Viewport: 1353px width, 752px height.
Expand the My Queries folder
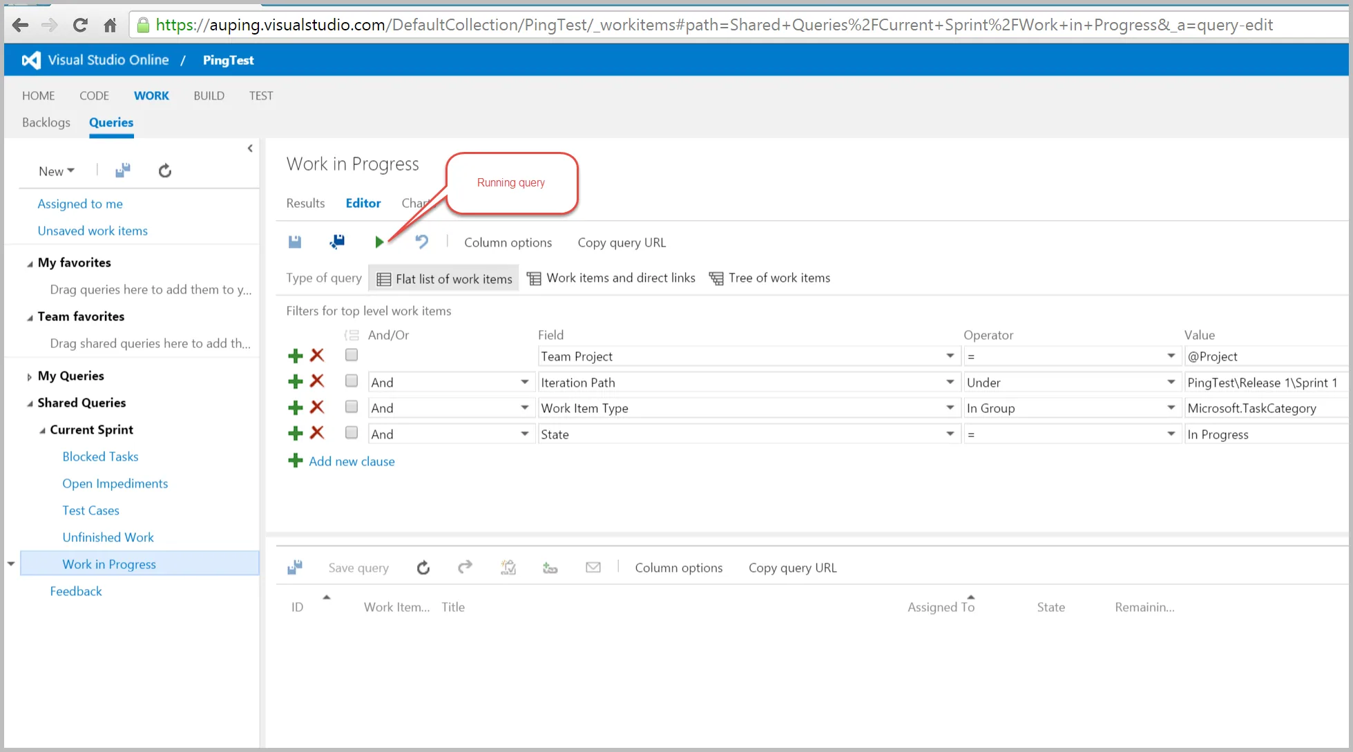[29, 377]
